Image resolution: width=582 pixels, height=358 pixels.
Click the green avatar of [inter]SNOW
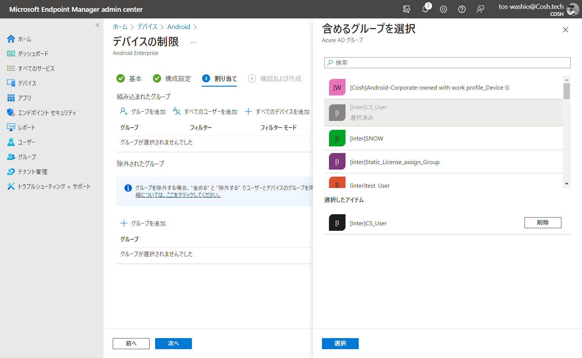pos(337,138)
